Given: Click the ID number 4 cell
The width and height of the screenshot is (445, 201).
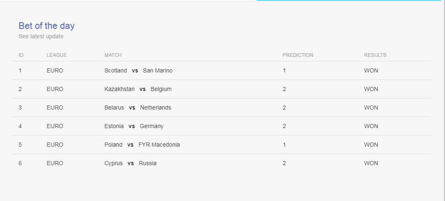Looking at the screenshot, I should tap(20, 126).
